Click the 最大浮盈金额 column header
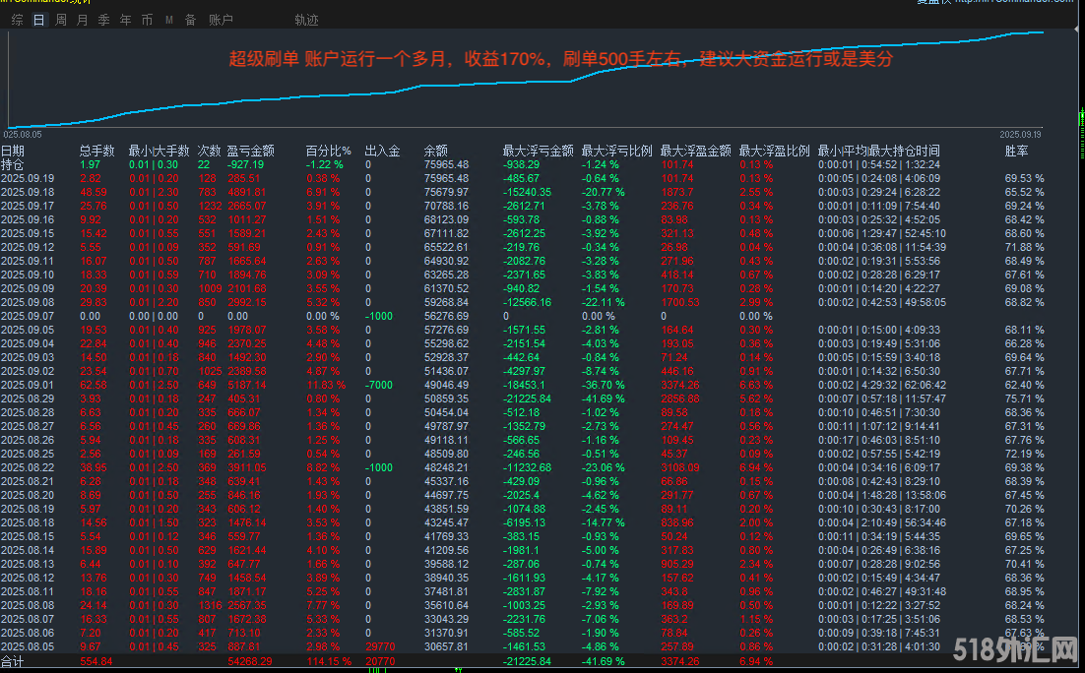1085x673 pixels. (696, 151)
